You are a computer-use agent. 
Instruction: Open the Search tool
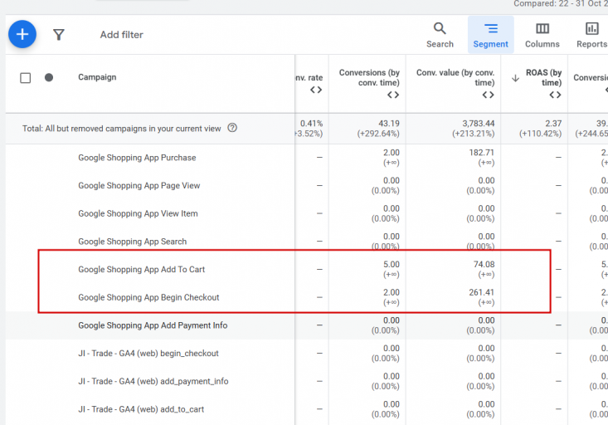pyautogui.click(x=440, y=34)
